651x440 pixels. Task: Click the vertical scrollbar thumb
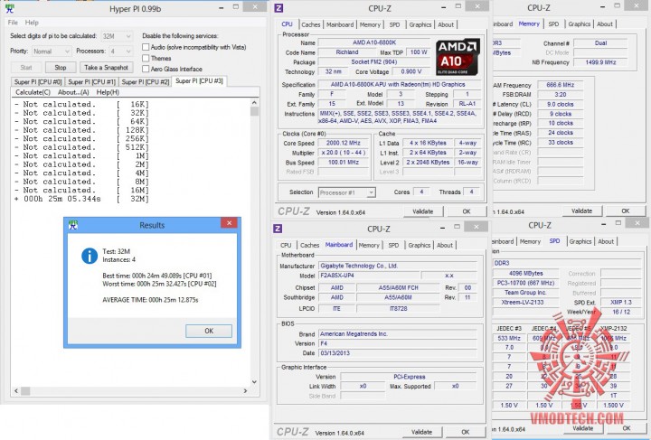(254, 111)
